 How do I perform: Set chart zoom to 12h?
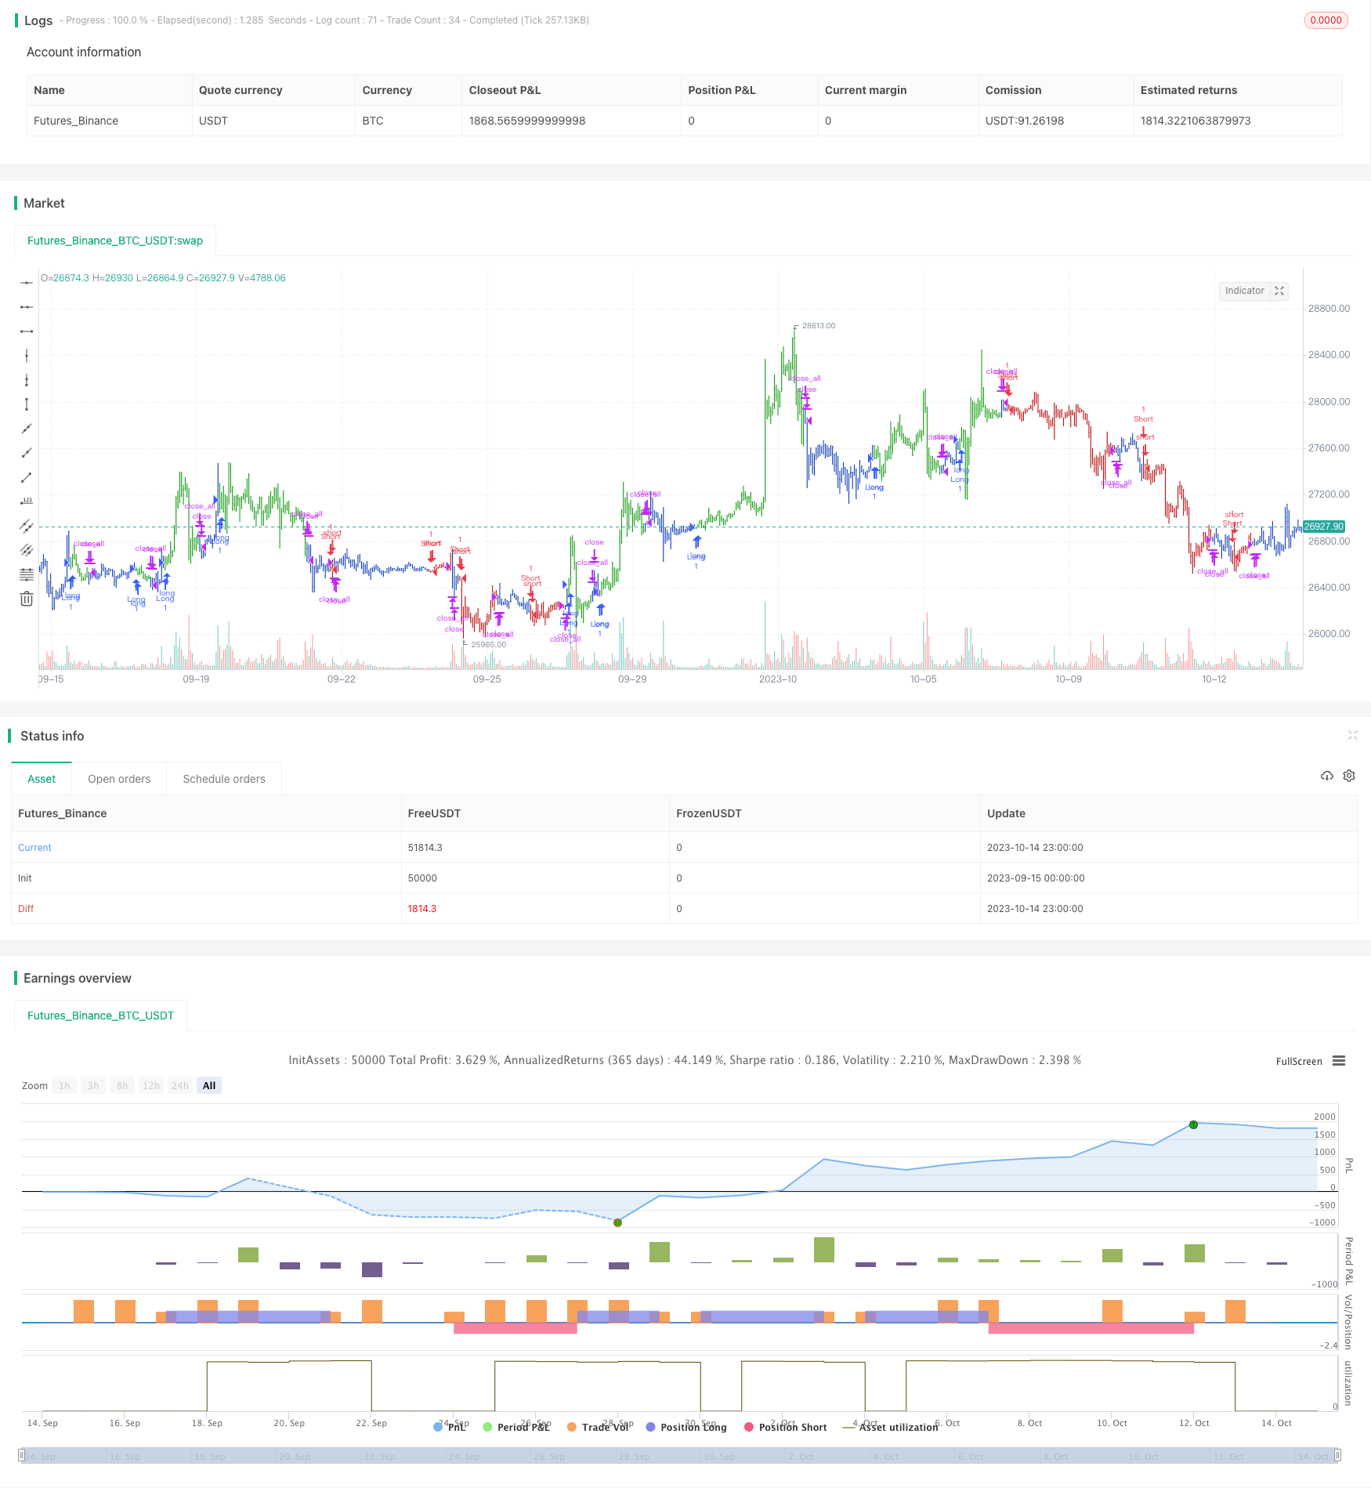[x=151, y=1085]
